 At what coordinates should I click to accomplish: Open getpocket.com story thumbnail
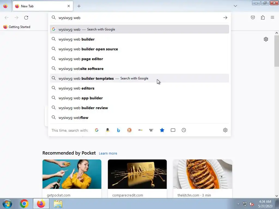pos(72,174)
